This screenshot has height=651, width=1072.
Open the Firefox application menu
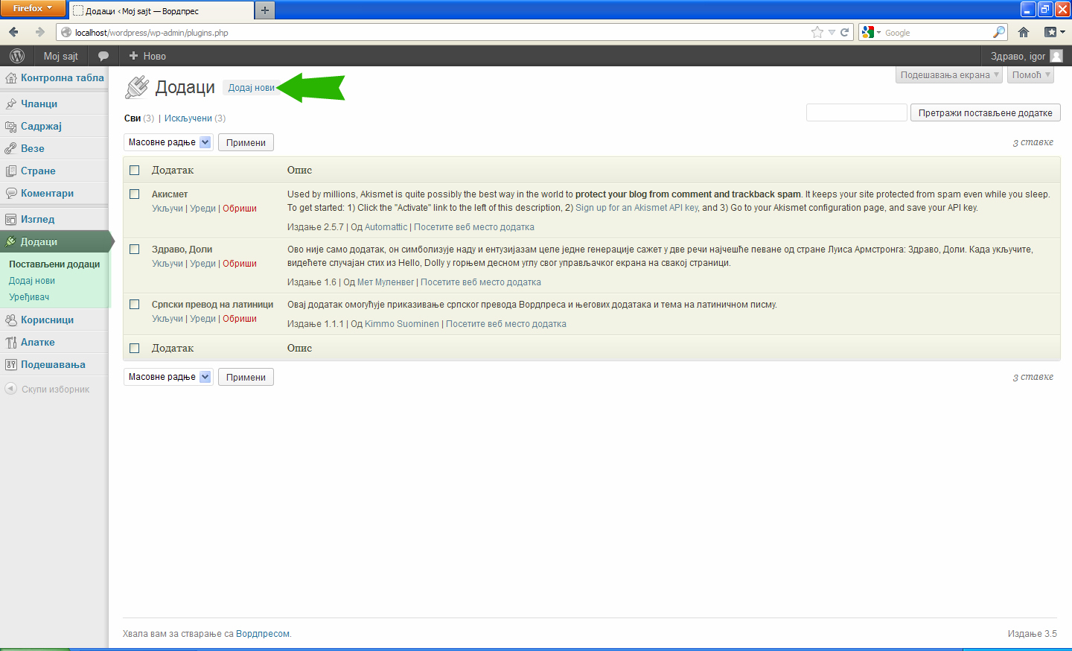click(x=33, y=8)
